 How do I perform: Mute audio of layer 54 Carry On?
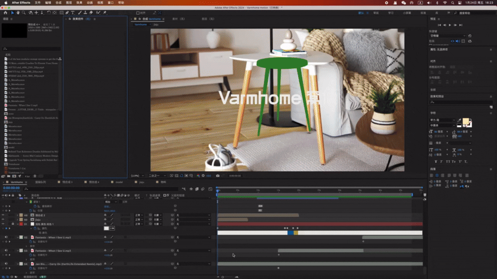[x=6, y=264]
